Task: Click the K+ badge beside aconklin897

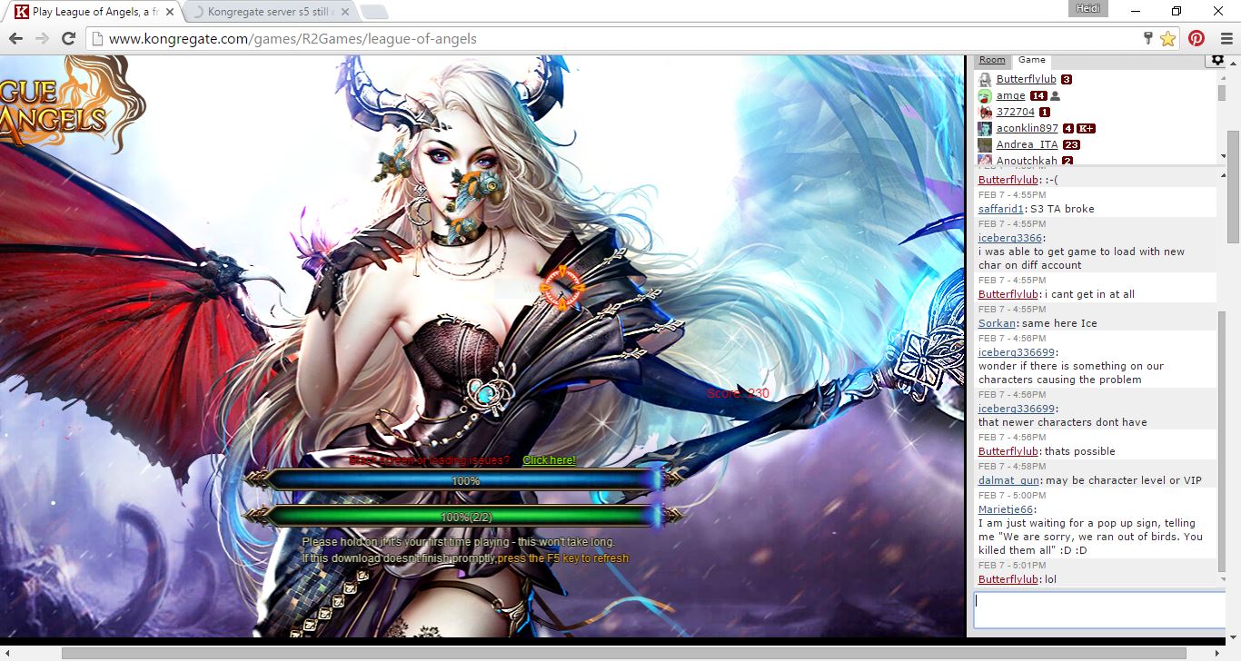Action: (x=1086, y=129)
